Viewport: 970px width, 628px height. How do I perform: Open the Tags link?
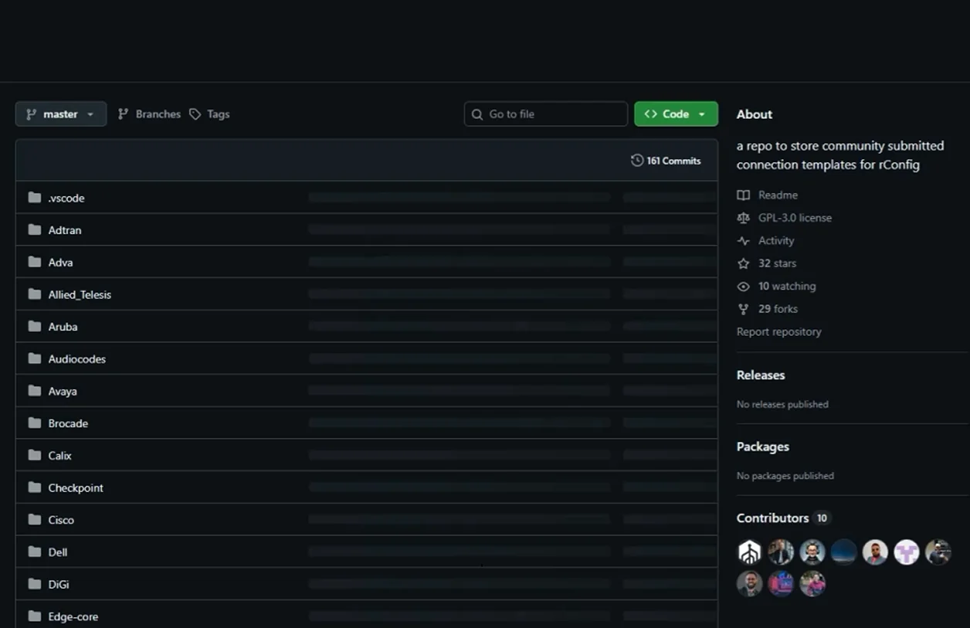pos(209,114)
